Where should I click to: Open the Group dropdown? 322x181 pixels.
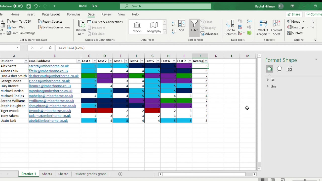tap(296, 22)
